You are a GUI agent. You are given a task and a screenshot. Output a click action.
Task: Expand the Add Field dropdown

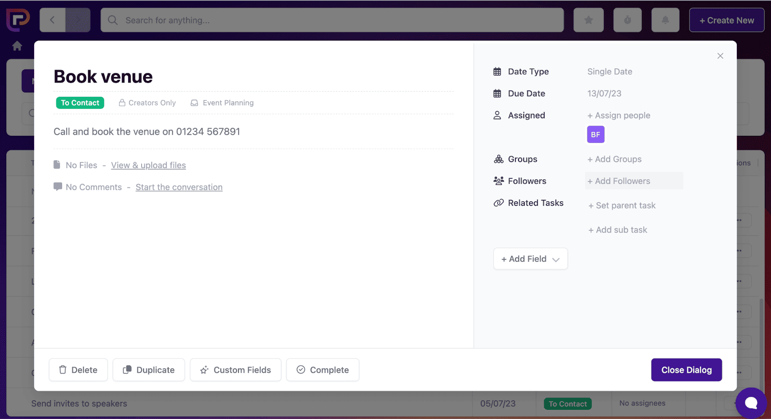tap(530, 259)
